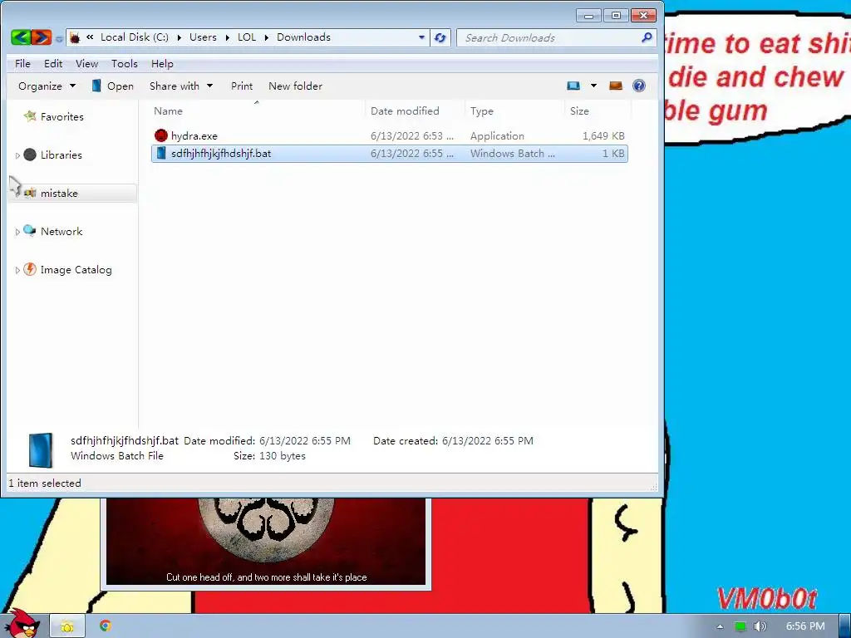Expand the Share with dropdown
The width and height of the screenshot is (851, 638).
180,86
